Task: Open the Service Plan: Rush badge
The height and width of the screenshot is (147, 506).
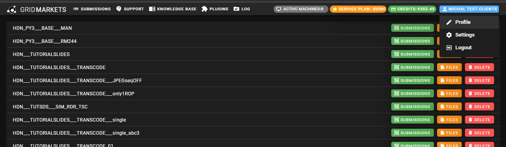Action: pos(358,9)
